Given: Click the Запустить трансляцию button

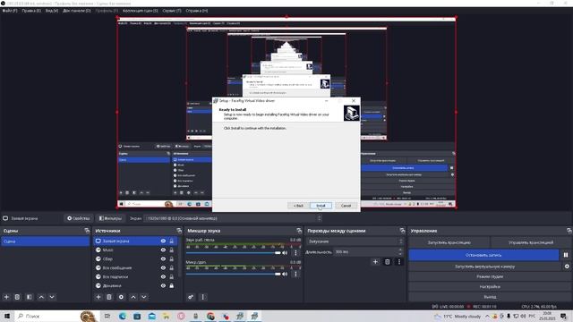Looking at the screenshot, I should (449, 242).
